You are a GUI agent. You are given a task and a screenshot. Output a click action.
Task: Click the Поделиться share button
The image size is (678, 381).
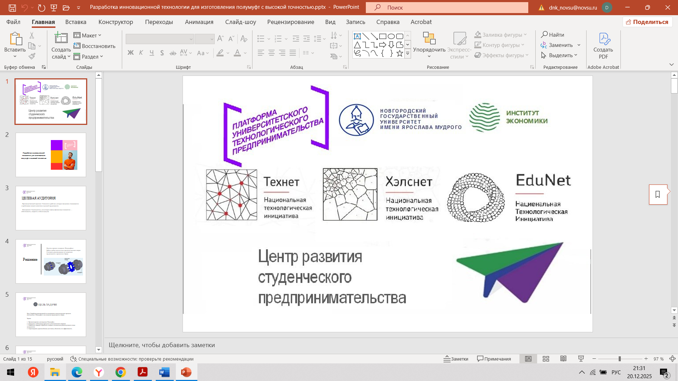pos(647,22)
